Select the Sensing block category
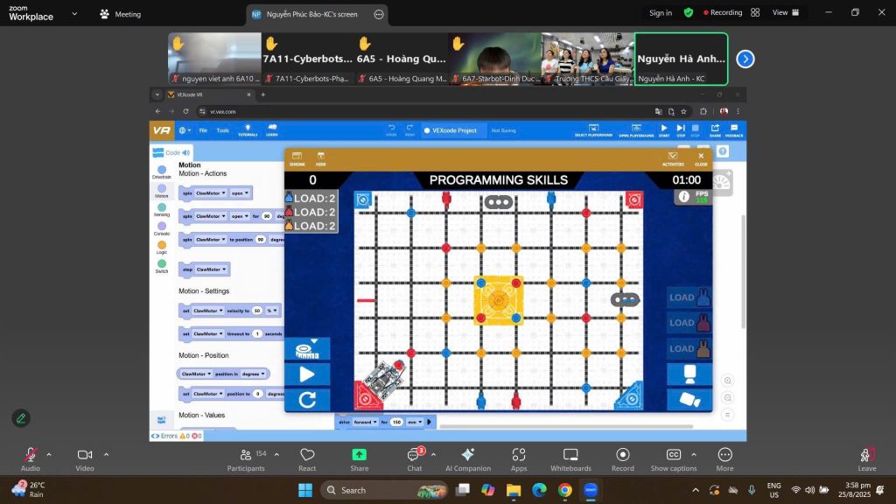Image resolution: width=896 pixels, height=504 pixels. pos(162,210)
